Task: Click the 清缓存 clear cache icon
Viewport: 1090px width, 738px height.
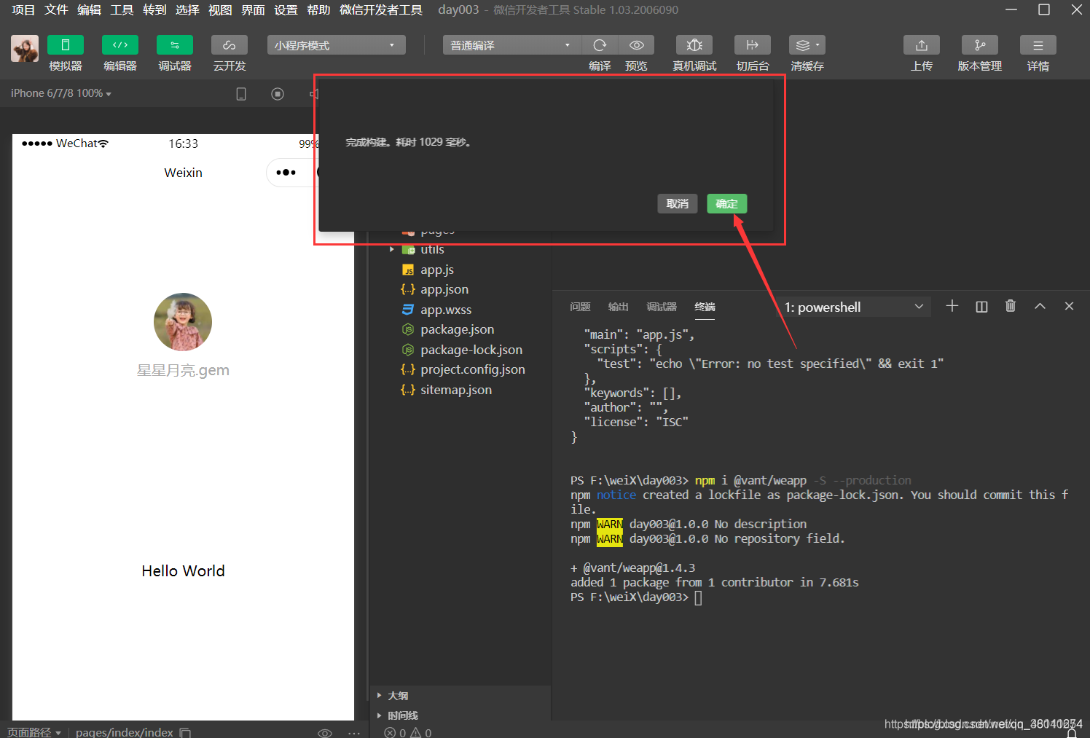Action: click(807, 45)
